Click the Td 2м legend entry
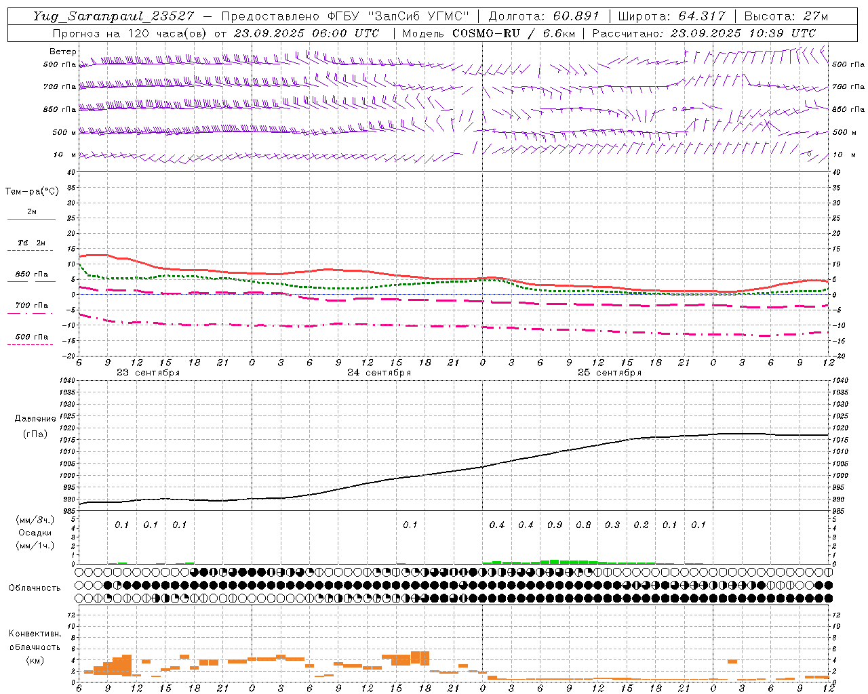Image resolution: width=868 pixels, height=694 pixels. [x=31, y=243]
